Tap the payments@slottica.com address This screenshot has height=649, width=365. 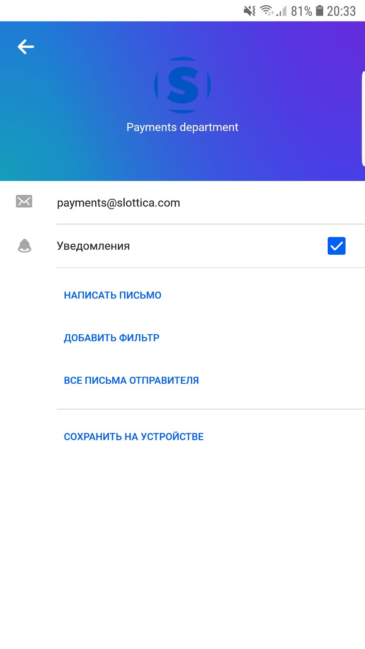click(x=118, y=203)
